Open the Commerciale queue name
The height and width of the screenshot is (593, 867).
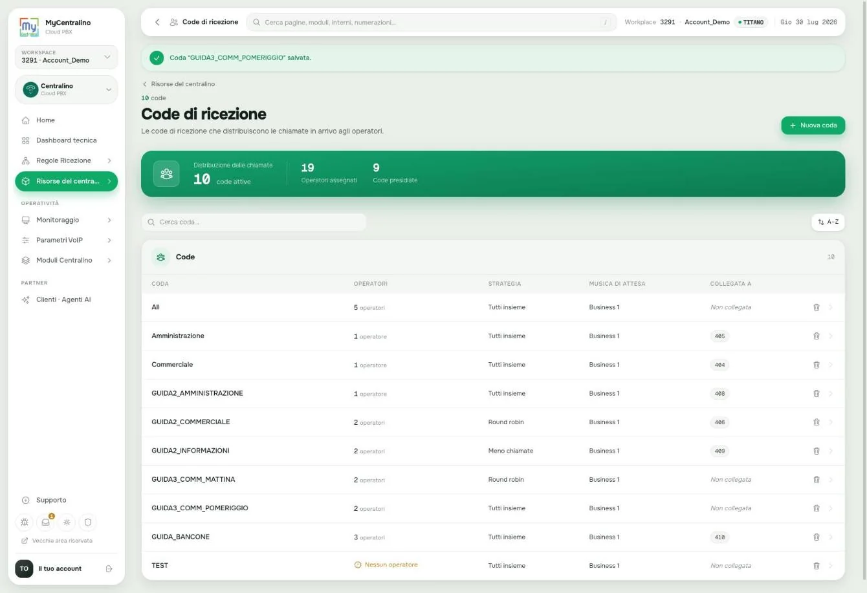172,365
